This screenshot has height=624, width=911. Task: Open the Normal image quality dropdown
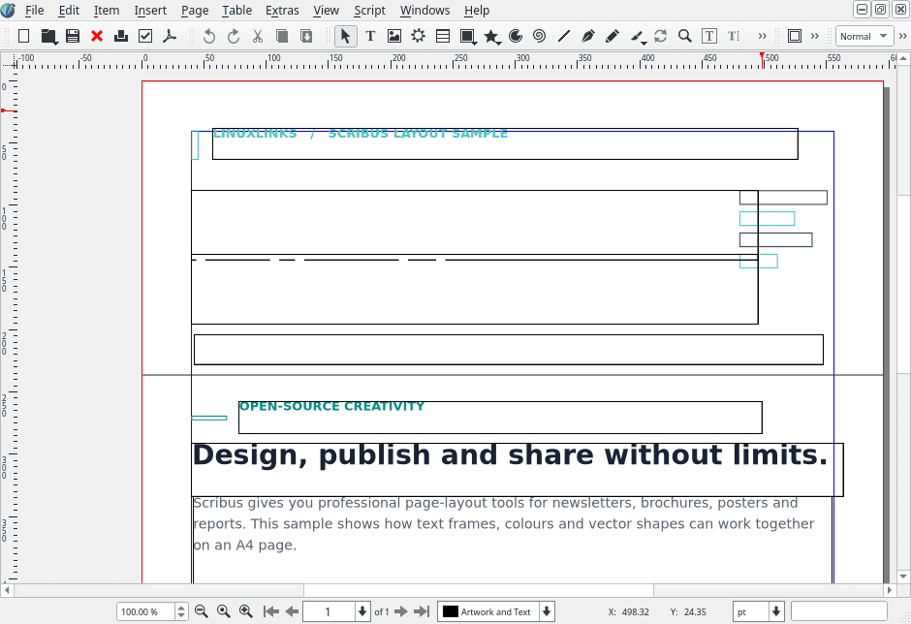coord(864,36)
